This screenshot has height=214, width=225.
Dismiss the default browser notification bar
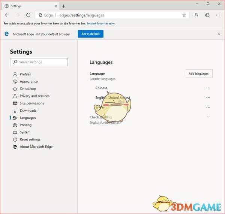219,34
